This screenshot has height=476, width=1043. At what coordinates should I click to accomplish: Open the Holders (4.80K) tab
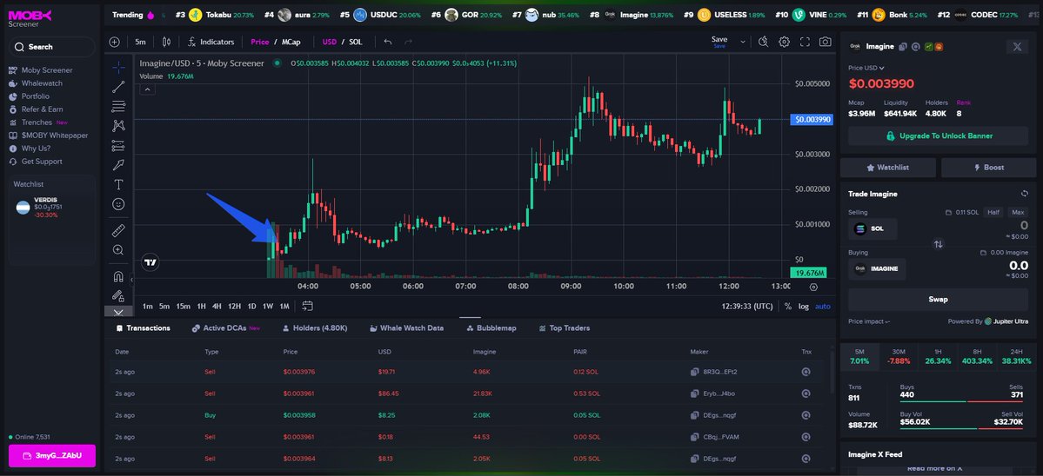tap(315, 328)
